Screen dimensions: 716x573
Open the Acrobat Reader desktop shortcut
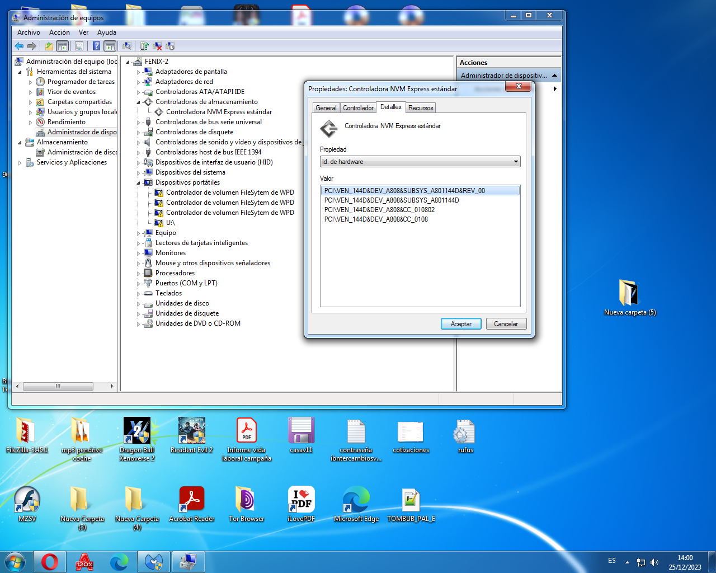[x=192, y=504]
